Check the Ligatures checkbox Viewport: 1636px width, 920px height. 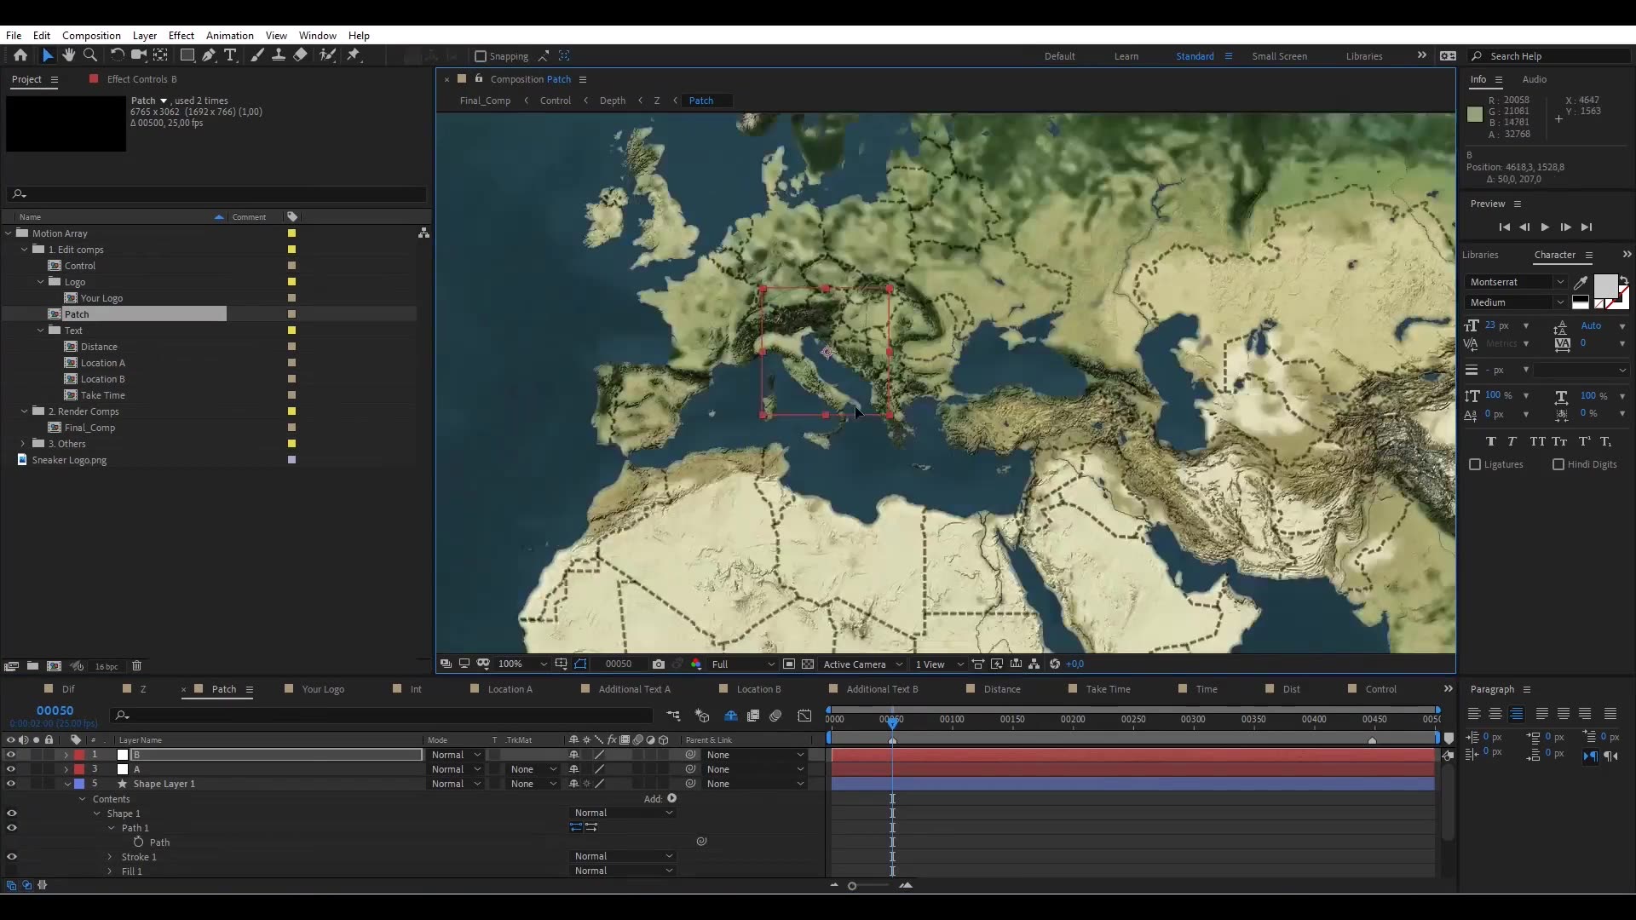(1475, 464)
